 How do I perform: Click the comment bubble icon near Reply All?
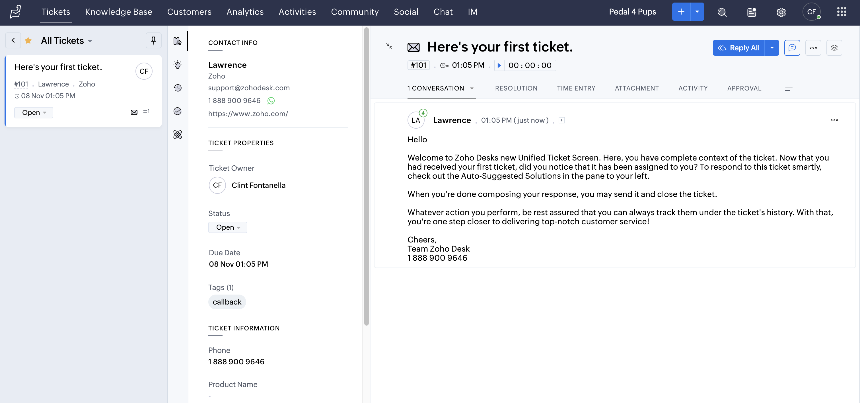pyautogui.click(x=793, y=48)
